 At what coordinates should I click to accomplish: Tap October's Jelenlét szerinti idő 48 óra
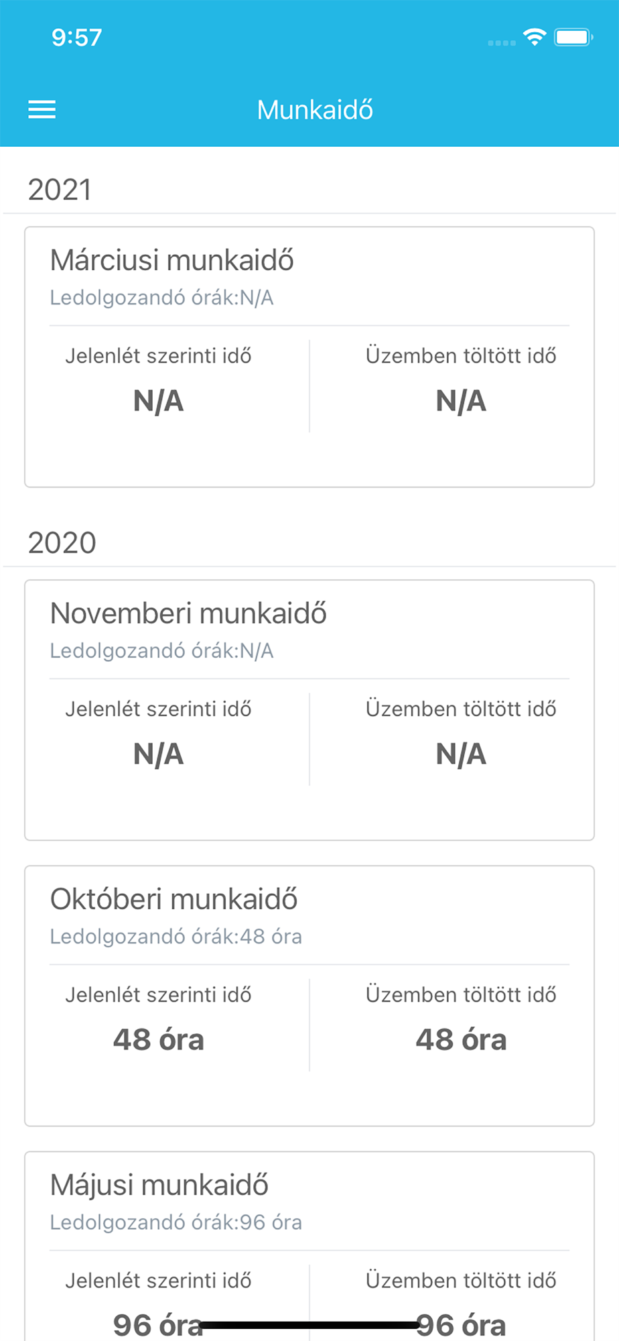pyautogui.click(x=159, y=1040)
